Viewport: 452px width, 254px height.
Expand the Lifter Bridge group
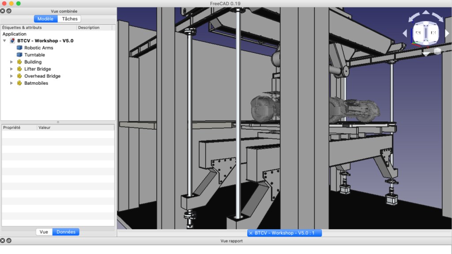(12, 69)
